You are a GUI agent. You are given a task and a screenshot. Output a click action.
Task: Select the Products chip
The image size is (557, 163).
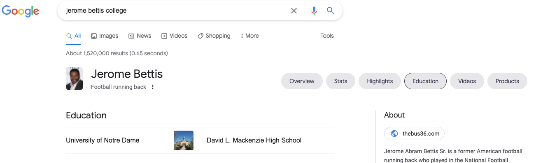507,81
